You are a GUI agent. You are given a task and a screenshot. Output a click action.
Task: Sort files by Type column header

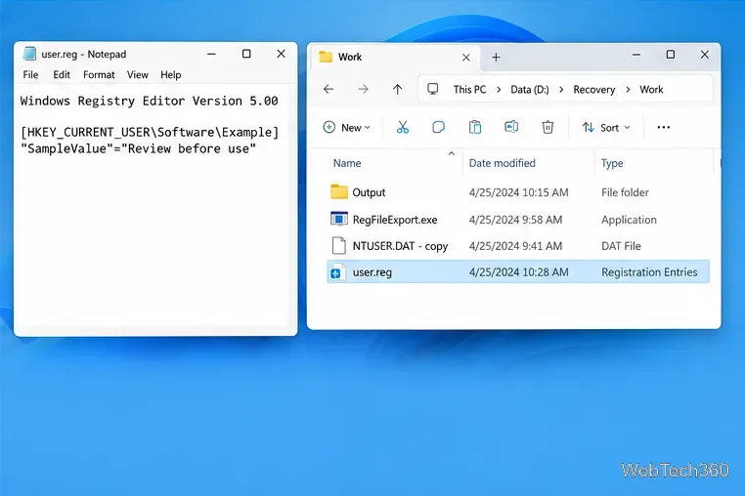click(612, 163)
